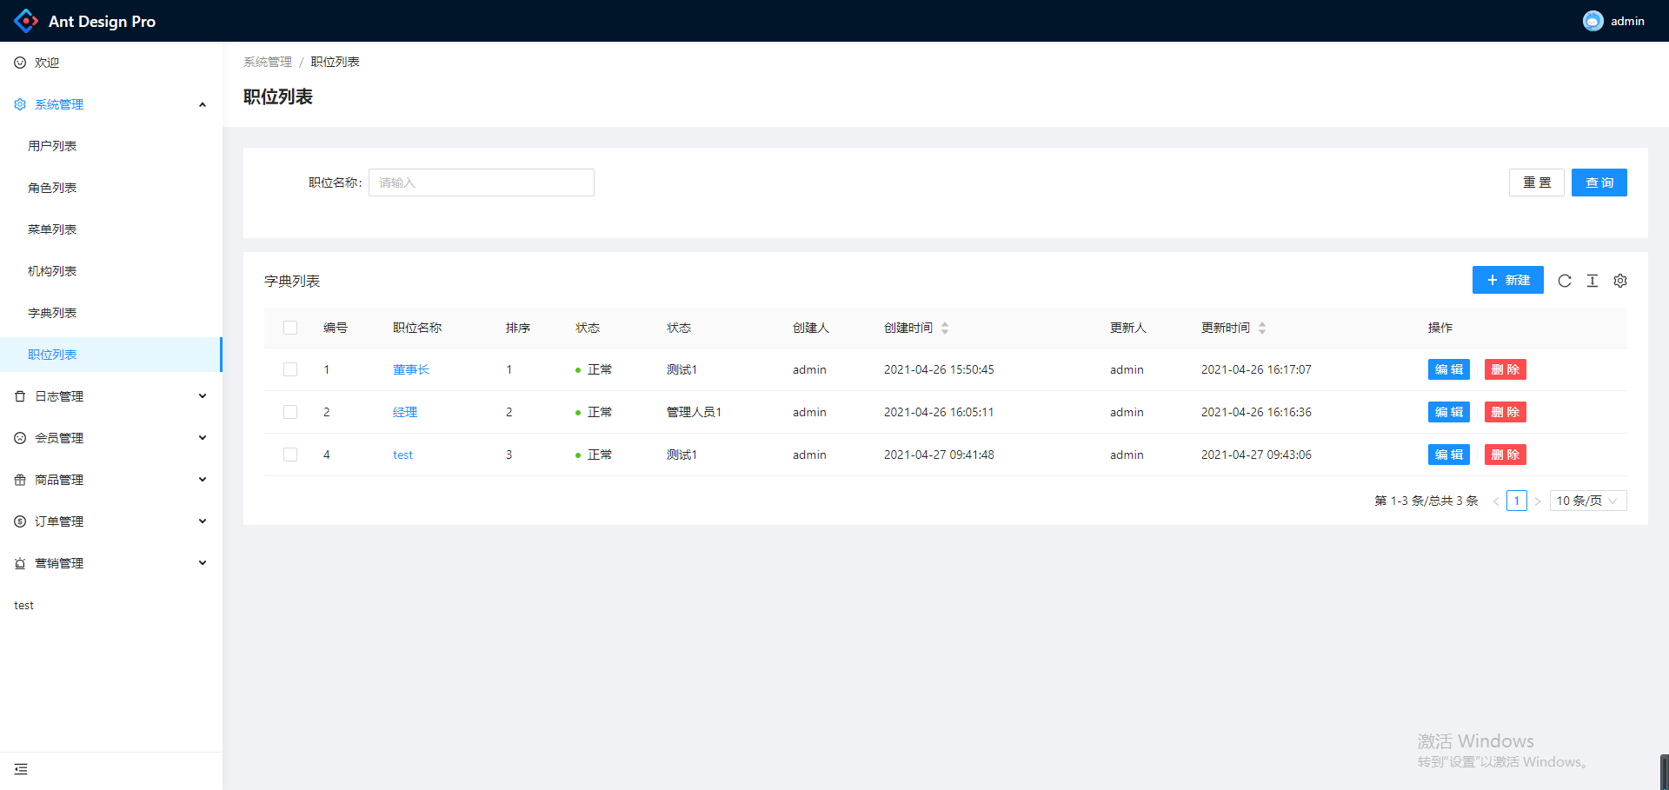Open 机构列表 menu item
The image size is (1669, 790).
[x=111, y=271]
